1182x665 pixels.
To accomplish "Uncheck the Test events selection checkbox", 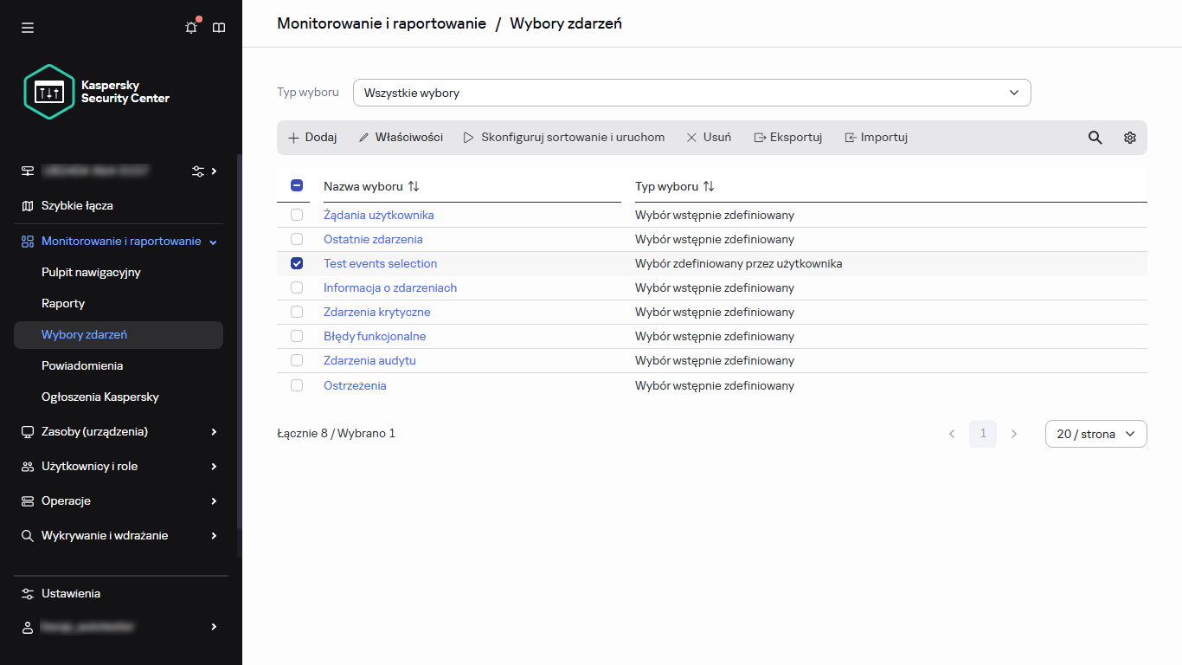I will point(297,263).
